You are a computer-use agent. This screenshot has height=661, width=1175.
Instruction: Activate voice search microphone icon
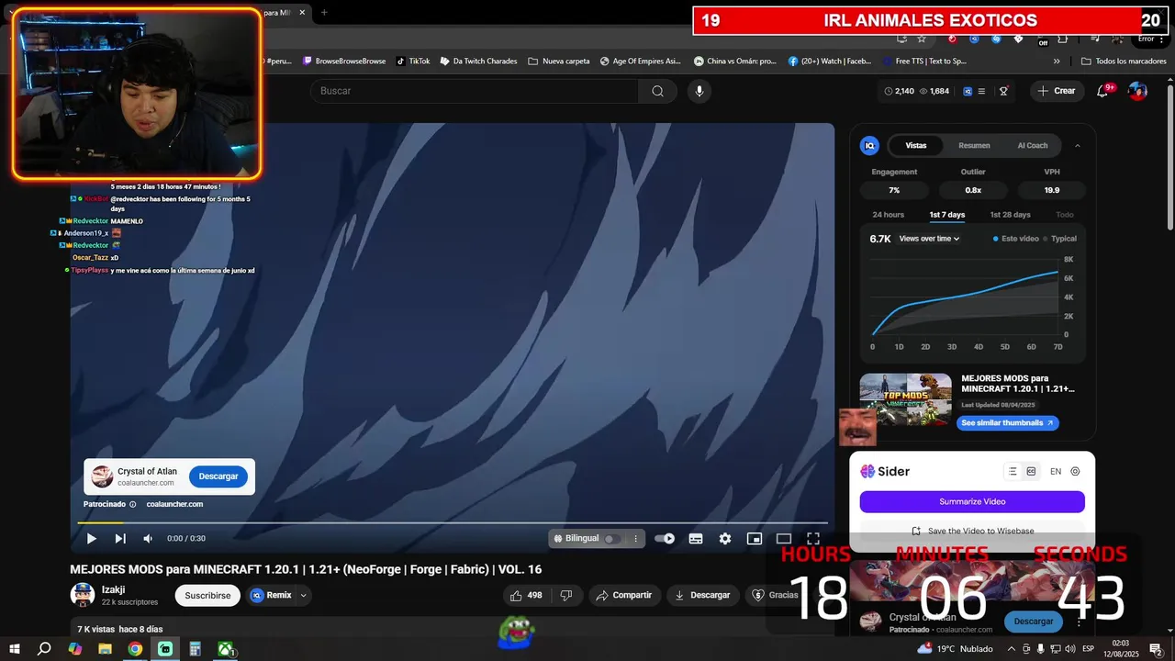point(699,91)
